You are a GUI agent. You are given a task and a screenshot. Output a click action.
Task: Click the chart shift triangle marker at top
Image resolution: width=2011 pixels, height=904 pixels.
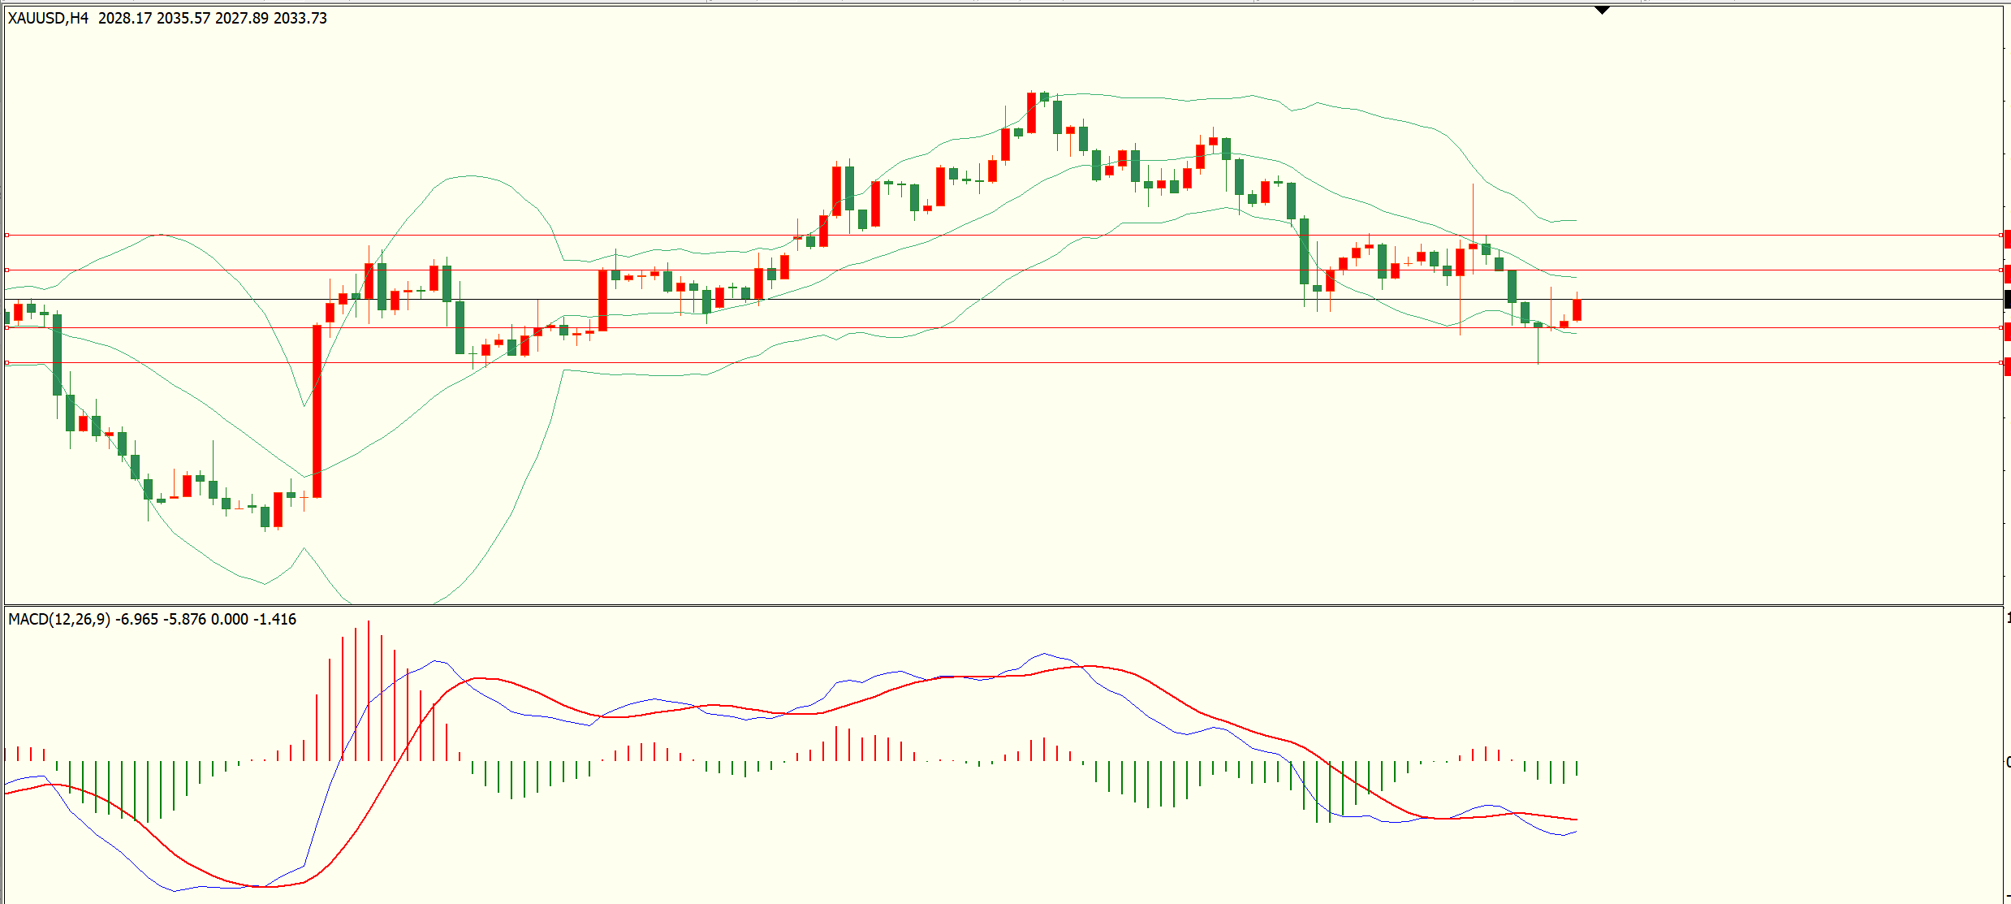1602,11
